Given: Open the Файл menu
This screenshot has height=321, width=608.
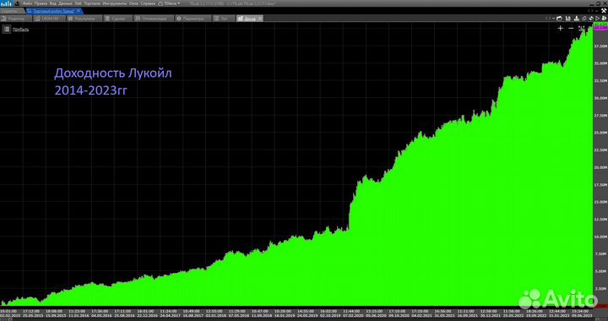Looking at the screenshot, I should tap(27, 3).
